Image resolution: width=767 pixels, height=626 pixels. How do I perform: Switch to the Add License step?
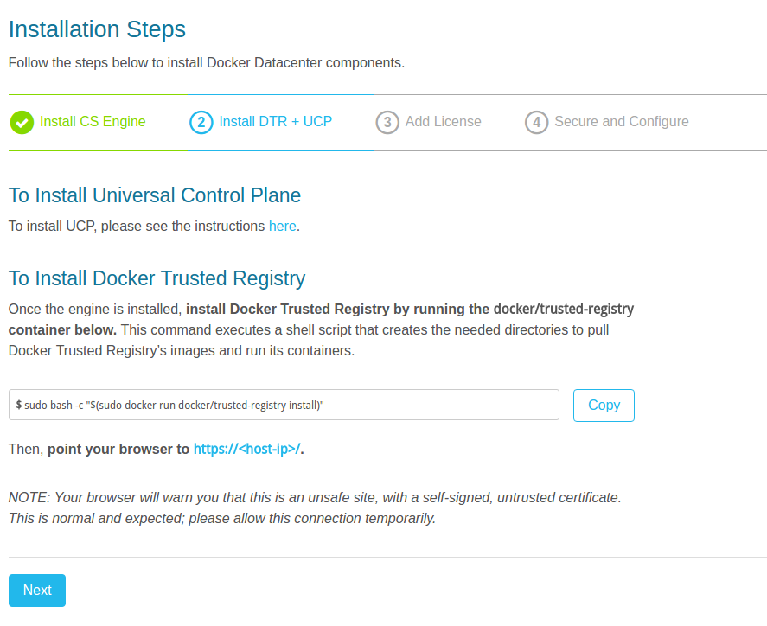[x=443, y=122]
